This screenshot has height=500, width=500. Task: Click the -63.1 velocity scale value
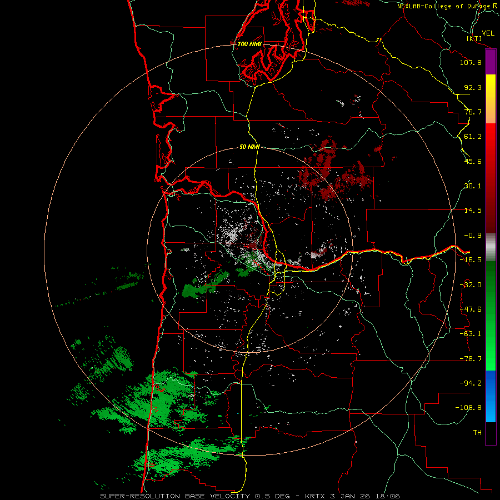(471, 334)
